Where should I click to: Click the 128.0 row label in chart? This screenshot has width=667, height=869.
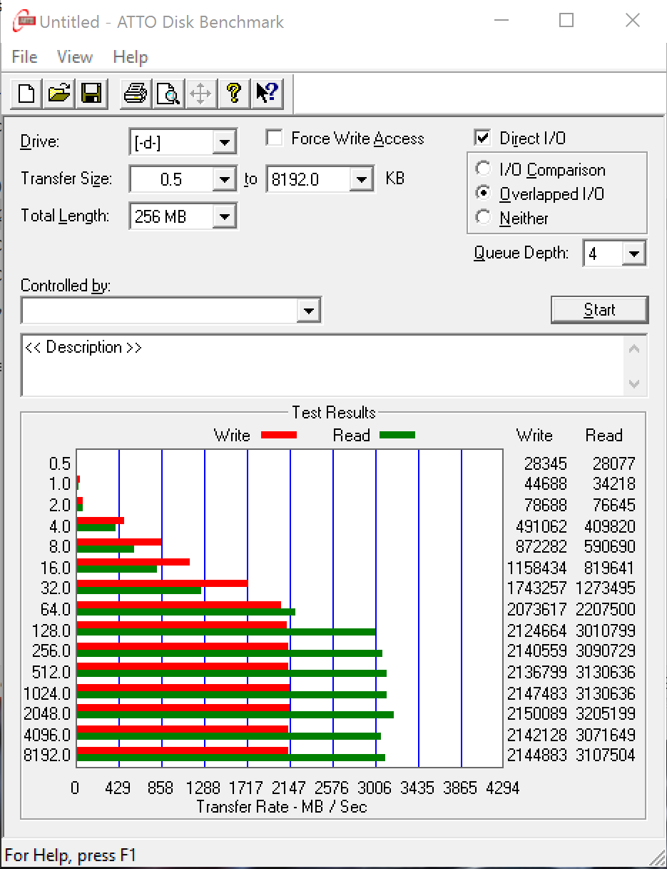click(x=51, y=631)
